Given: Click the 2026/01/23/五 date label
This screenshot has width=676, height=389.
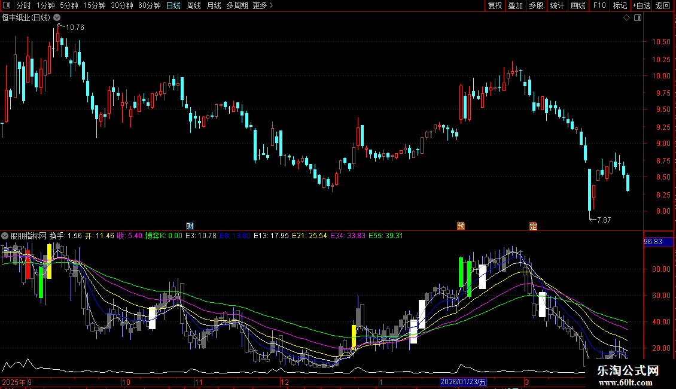Looking at the screenshot, I should click(464, 382).
